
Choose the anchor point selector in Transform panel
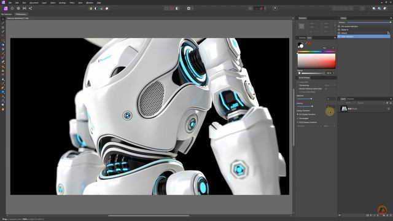point(302,26)
